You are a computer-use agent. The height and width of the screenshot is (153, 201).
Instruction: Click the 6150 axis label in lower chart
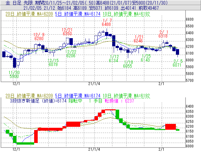click(x=190, y=131)
